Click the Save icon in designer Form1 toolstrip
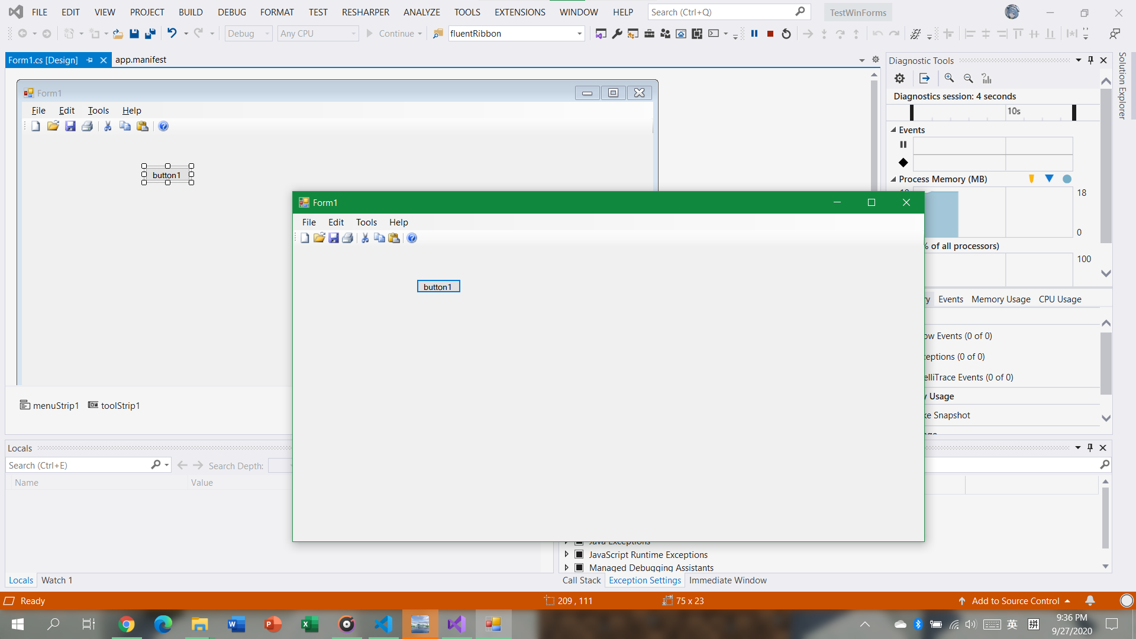 [70, 126]
